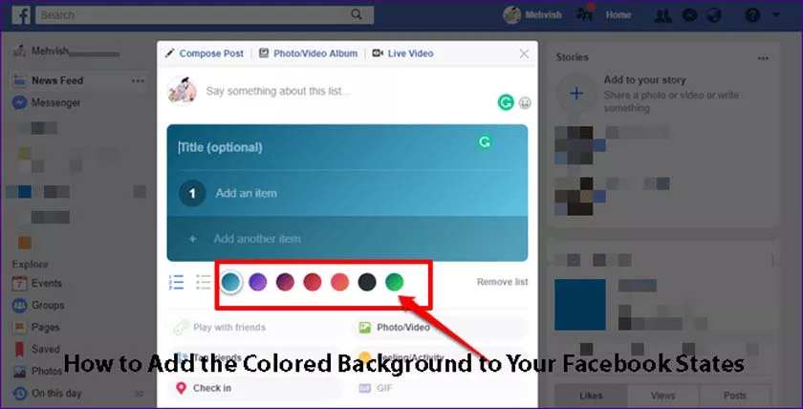
Task: Click Photo/Video option in composer
Action: point(440,327)
